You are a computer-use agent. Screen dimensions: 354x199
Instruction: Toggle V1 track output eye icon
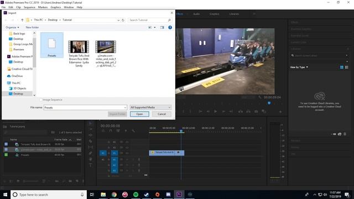click(127, 153)
